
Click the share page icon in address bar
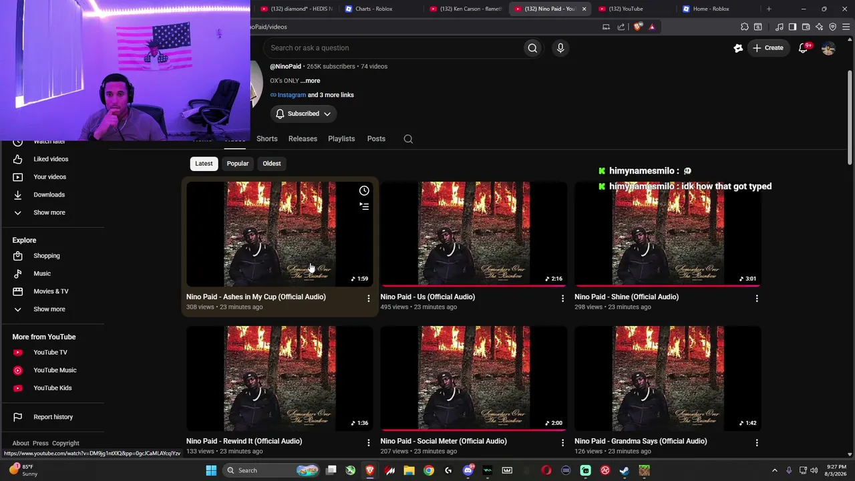tap(621, 27)
